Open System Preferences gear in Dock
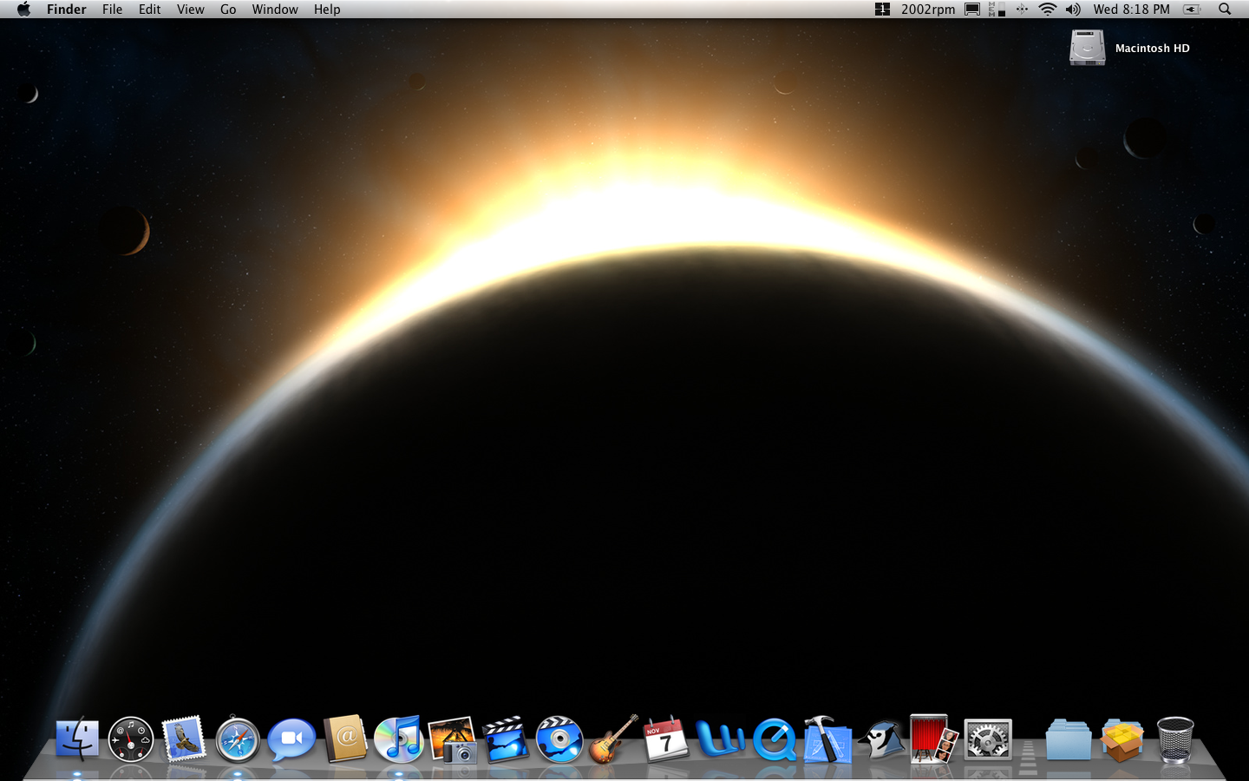 tap(988, 740)
